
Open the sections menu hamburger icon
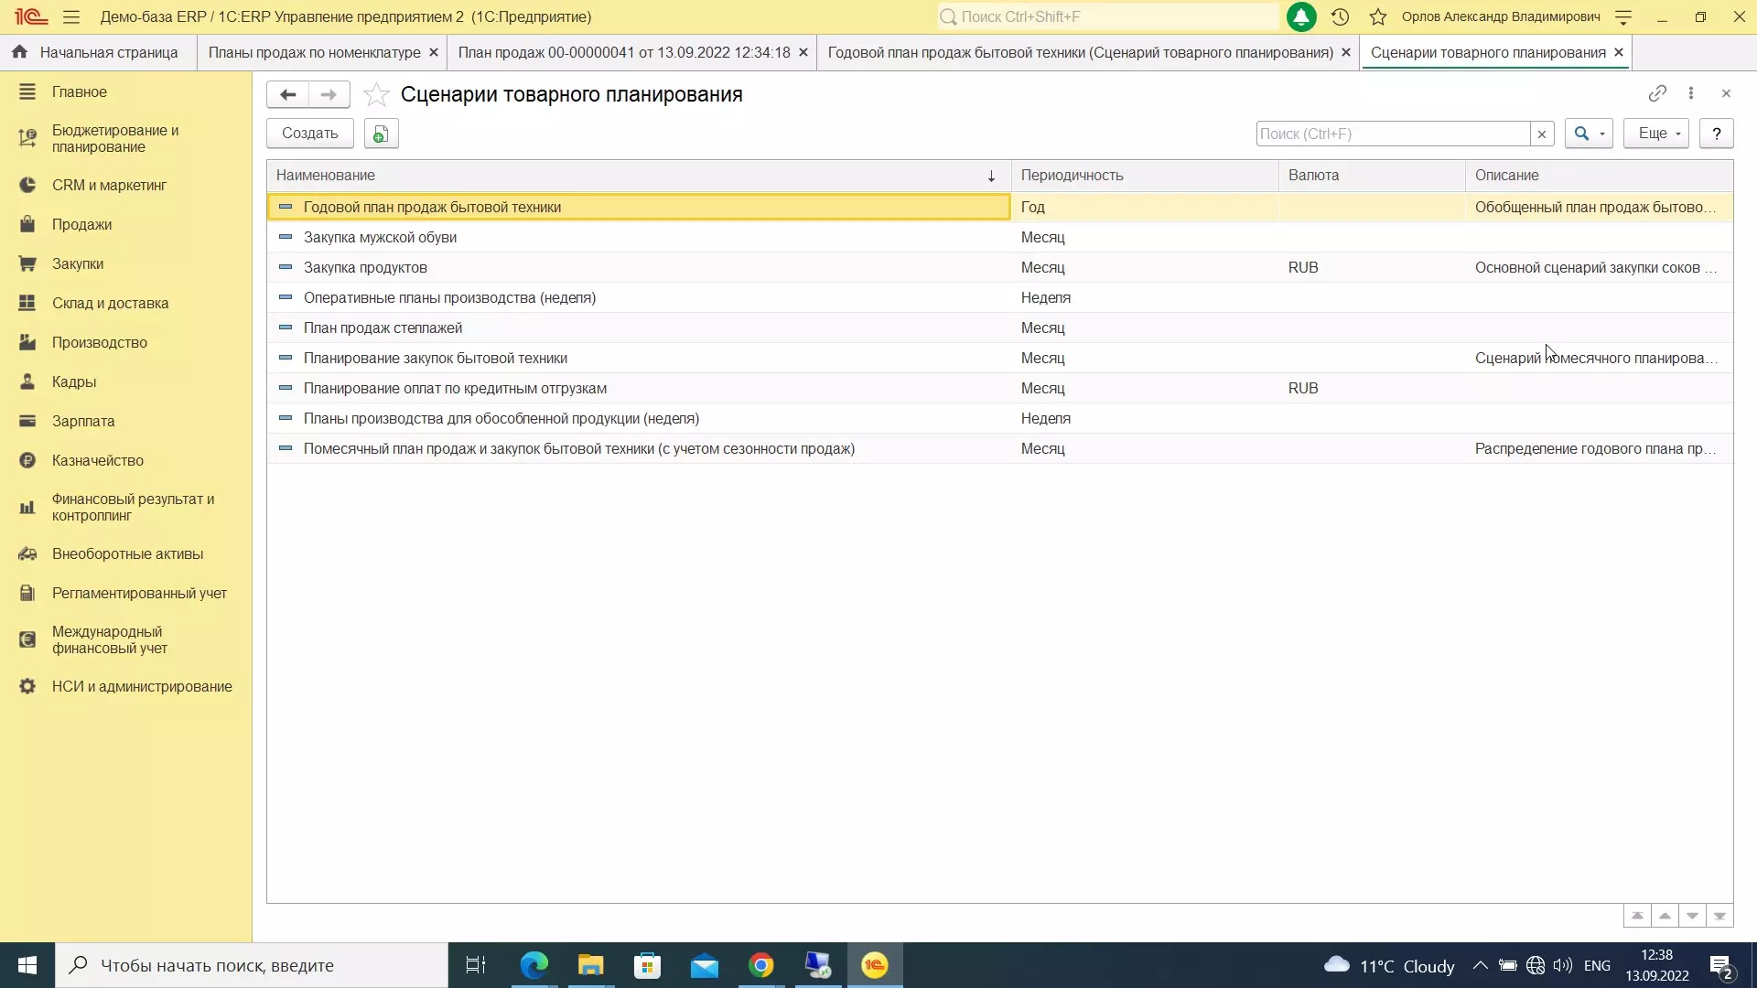71,16
